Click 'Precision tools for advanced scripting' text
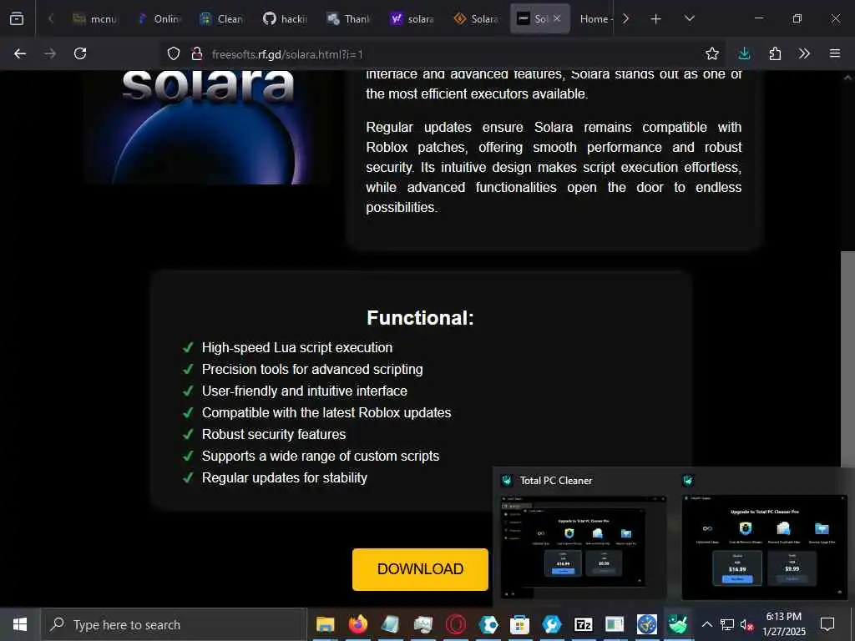The height and width of the screenshot is (641, 855). 312,370
